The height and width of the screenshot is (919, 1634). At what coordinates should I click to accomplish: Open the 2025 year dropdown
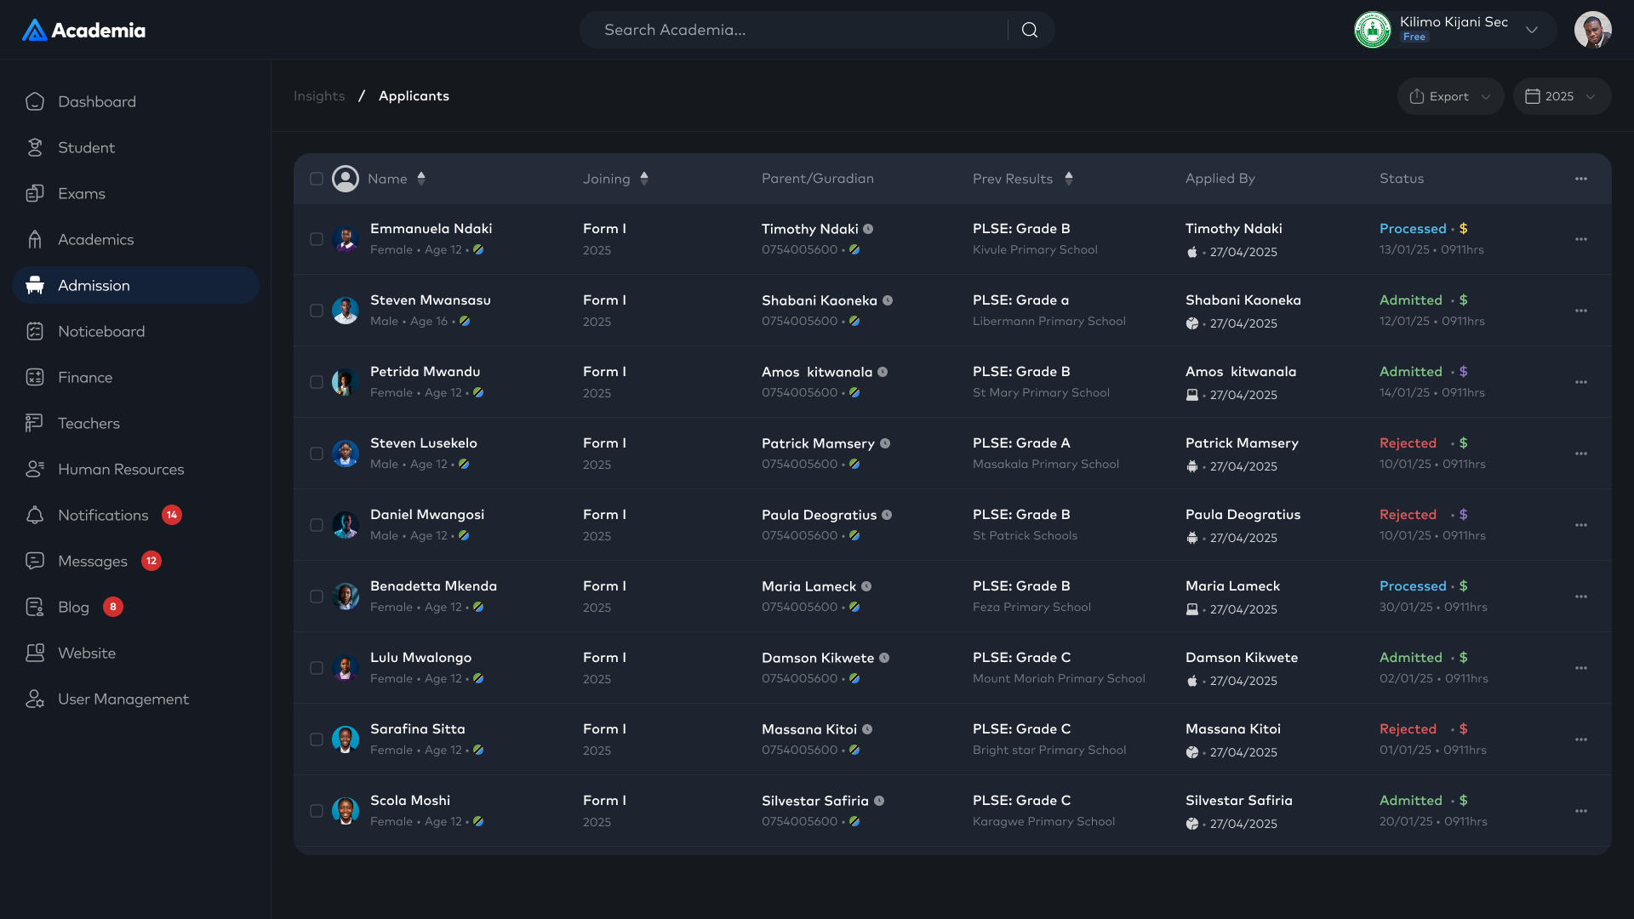point(1561,96)
